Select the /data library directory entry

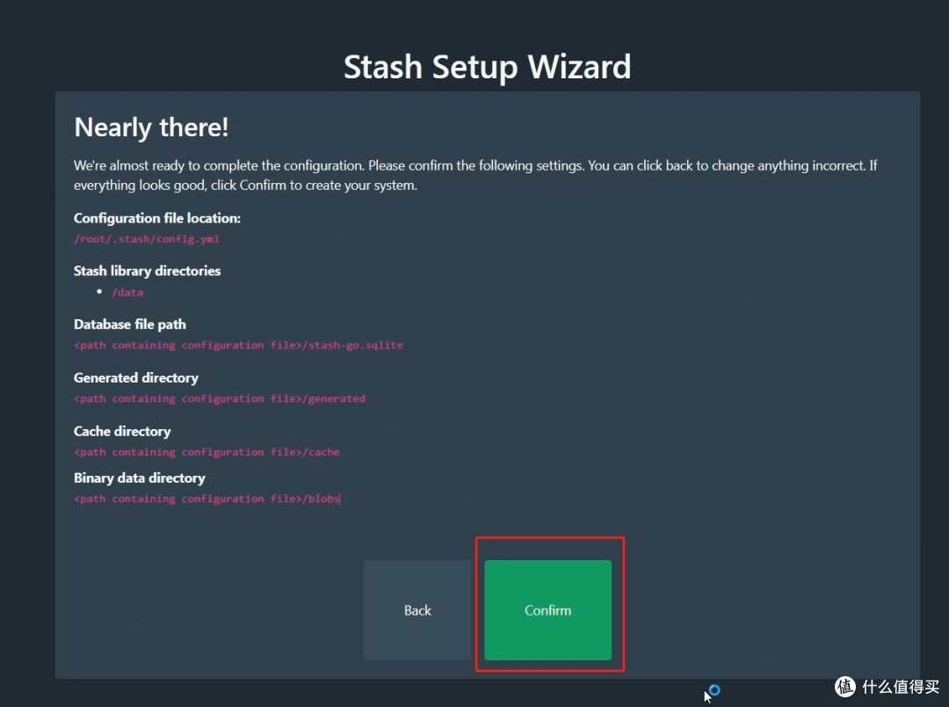(x=127, y=292)
